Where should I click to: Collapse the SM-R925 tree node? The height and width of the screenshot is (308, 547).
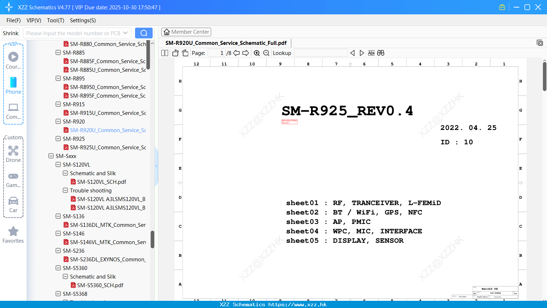coord(58,139)
